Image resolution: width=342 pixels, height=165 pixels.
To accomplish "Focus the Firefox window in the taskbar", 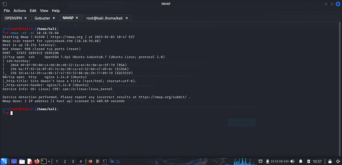I will tap(91, 161).
